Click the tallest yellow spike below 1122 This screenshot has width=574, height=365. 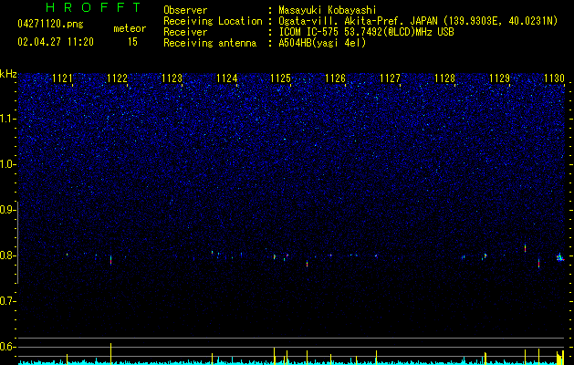tap(111, 354)
